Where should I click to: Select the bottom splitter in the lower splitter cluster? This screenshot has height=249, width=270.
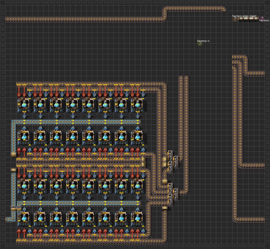[x=170, y=199]
